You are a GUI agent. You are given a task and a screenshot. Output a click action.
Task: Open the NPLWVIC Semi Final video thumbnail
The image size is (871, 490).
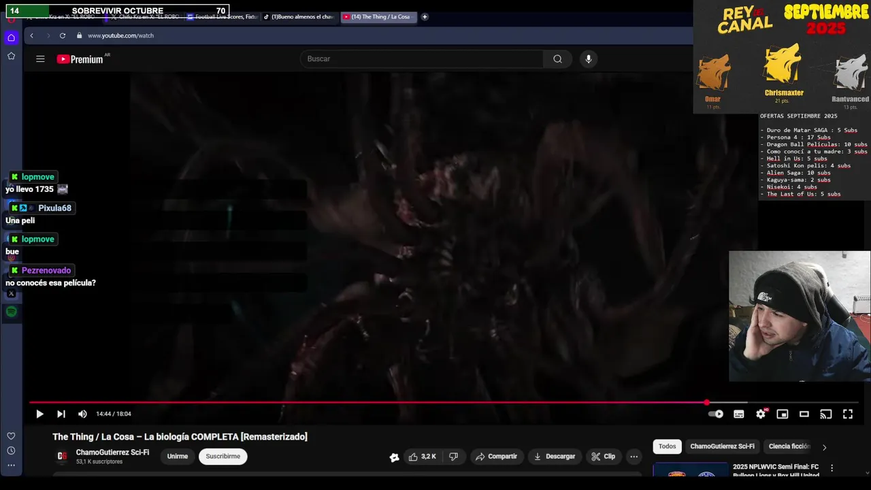pos(690,470)
